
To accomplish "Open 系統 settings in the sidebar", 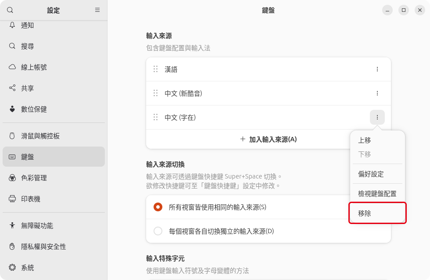I will click(x=54, y=267).
